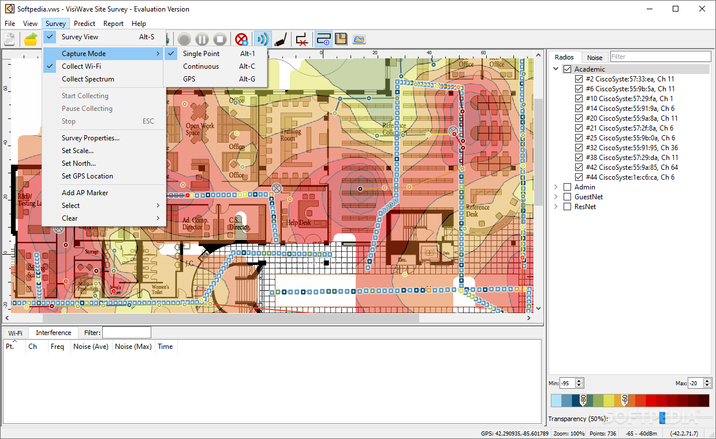The width and height of the screenshot is (716, 439).
Task: Click the map's horizontal scrollbar
Action: pos(231,318)
